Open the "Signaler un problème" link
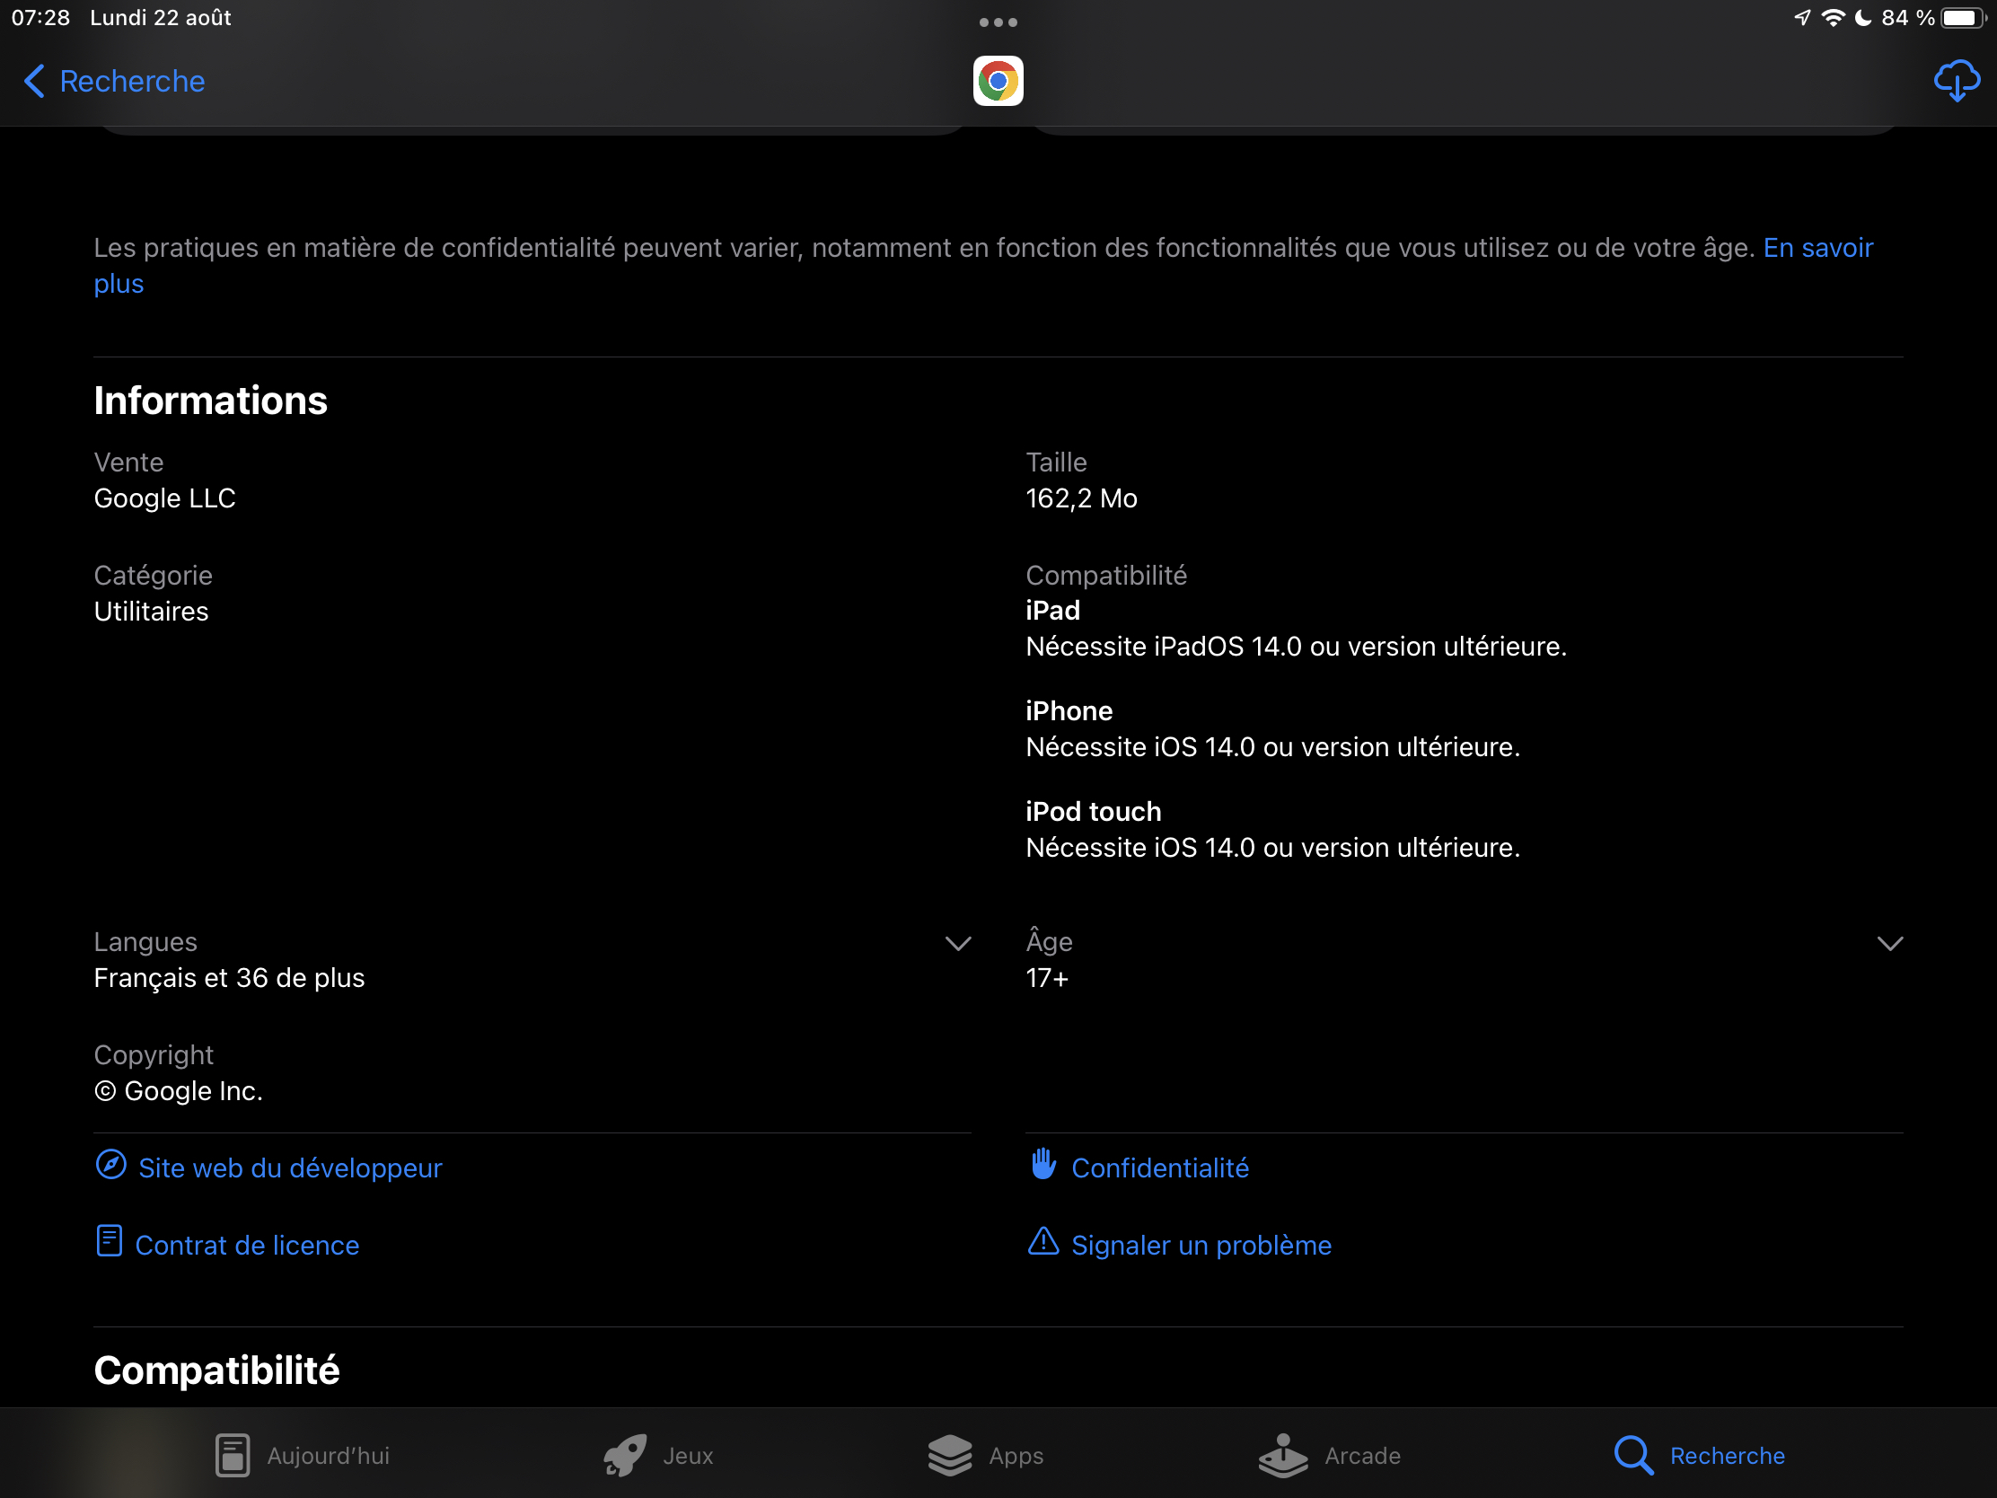This screenshot has height=1498, width=1997. tap(1201, 1246)
